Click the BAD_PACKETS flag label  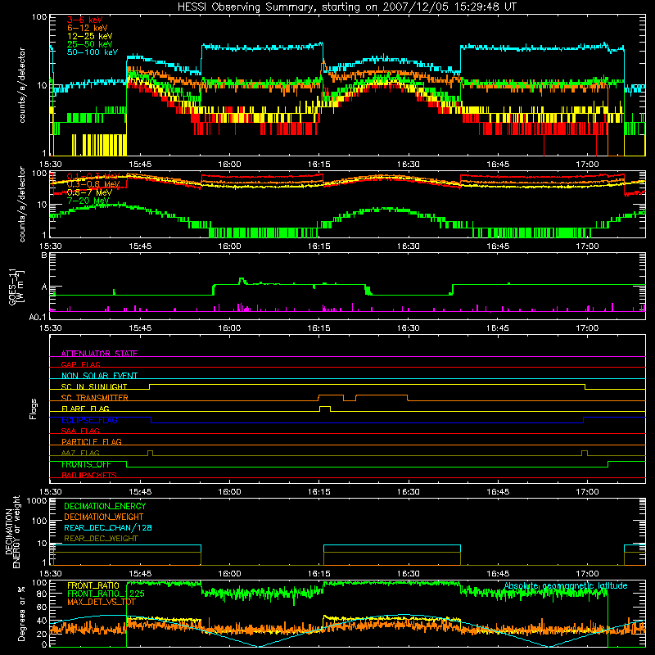coord(89,475)
